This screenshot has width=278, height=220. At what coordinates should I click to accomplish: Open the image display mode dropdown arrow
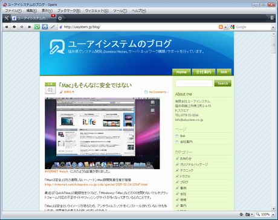click(251, 215)
